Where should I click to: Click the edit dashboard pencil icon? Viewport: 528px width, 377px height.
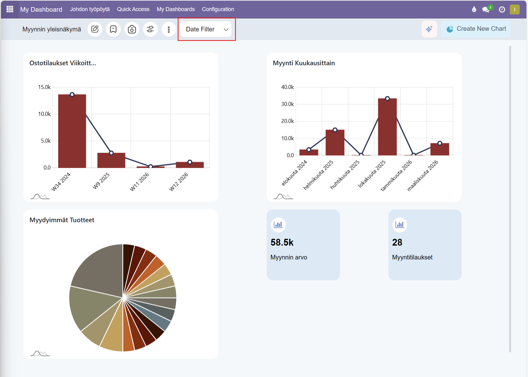coord(95,29)
